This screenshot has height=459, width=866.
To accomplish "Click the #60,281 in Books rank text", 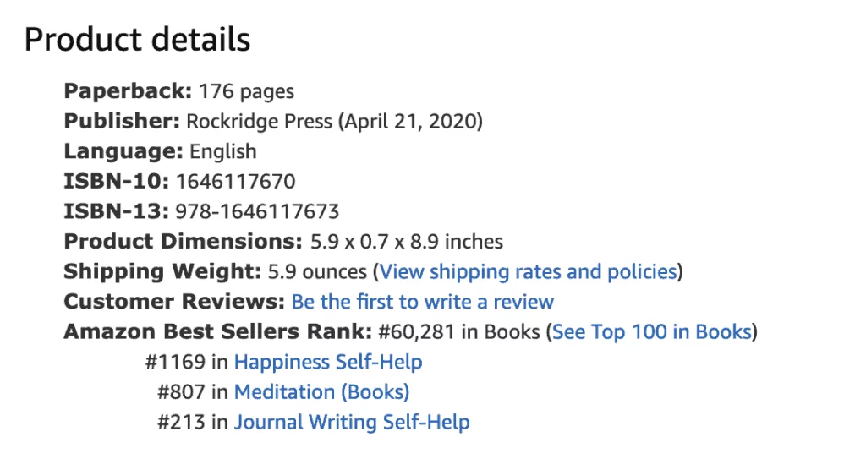I will (459, 332).
